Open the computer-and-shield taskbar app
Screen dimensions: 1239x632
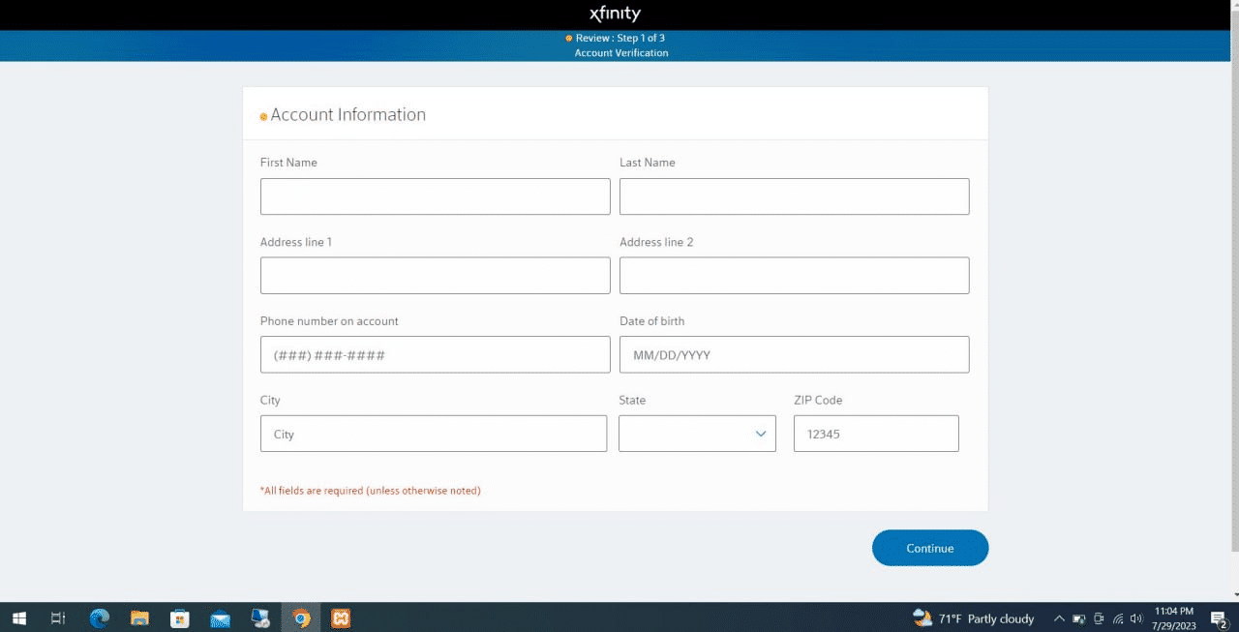[x=260, y=618]
